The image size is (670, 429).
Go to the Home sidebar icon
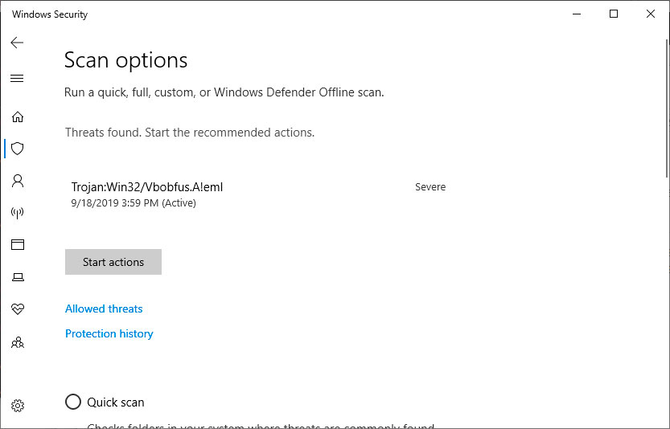17,116
